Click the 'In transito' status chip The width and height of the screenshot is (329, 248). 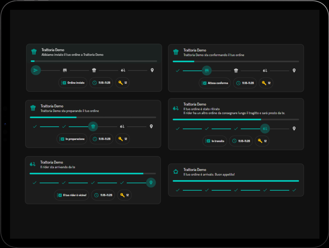coord(215,141)
